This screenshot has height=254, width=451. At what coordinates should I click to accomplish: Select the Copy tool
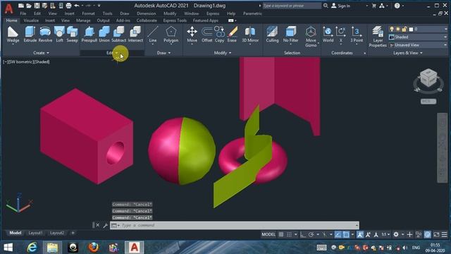[219, 35]
